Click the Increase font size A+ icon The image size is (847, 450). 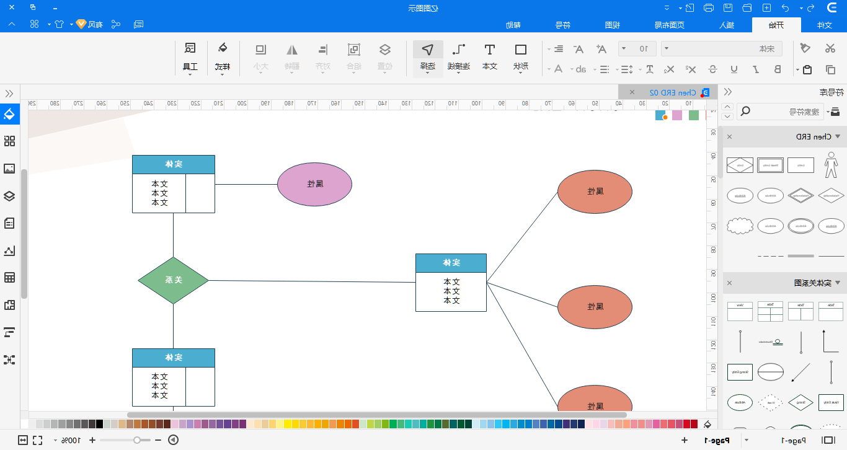(x=601, y=49)
